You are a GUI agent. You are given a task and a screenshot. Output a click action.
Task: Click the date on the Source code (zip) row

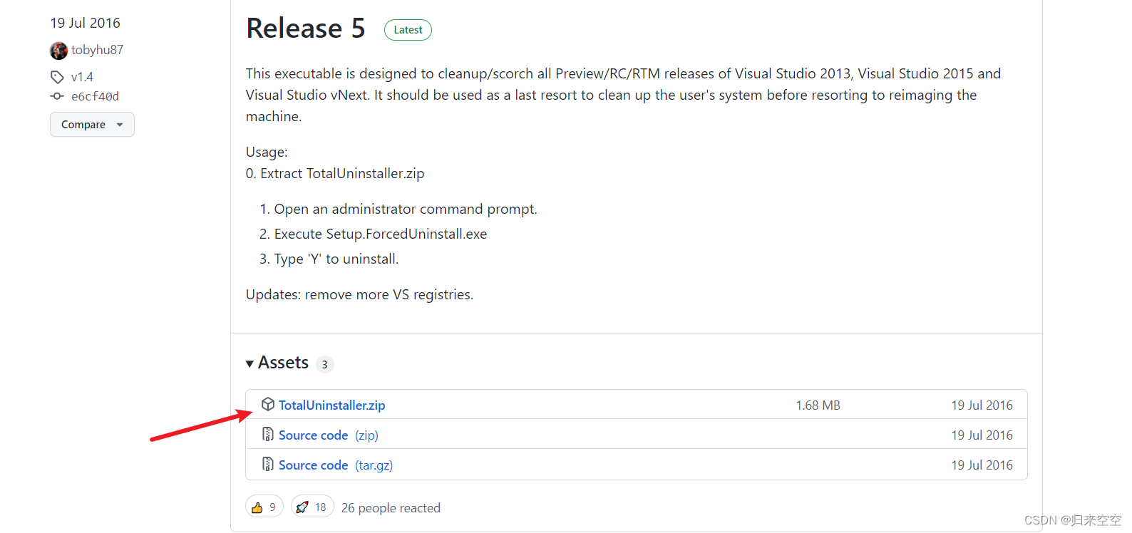pyautogui.click(x=982, y=435)
